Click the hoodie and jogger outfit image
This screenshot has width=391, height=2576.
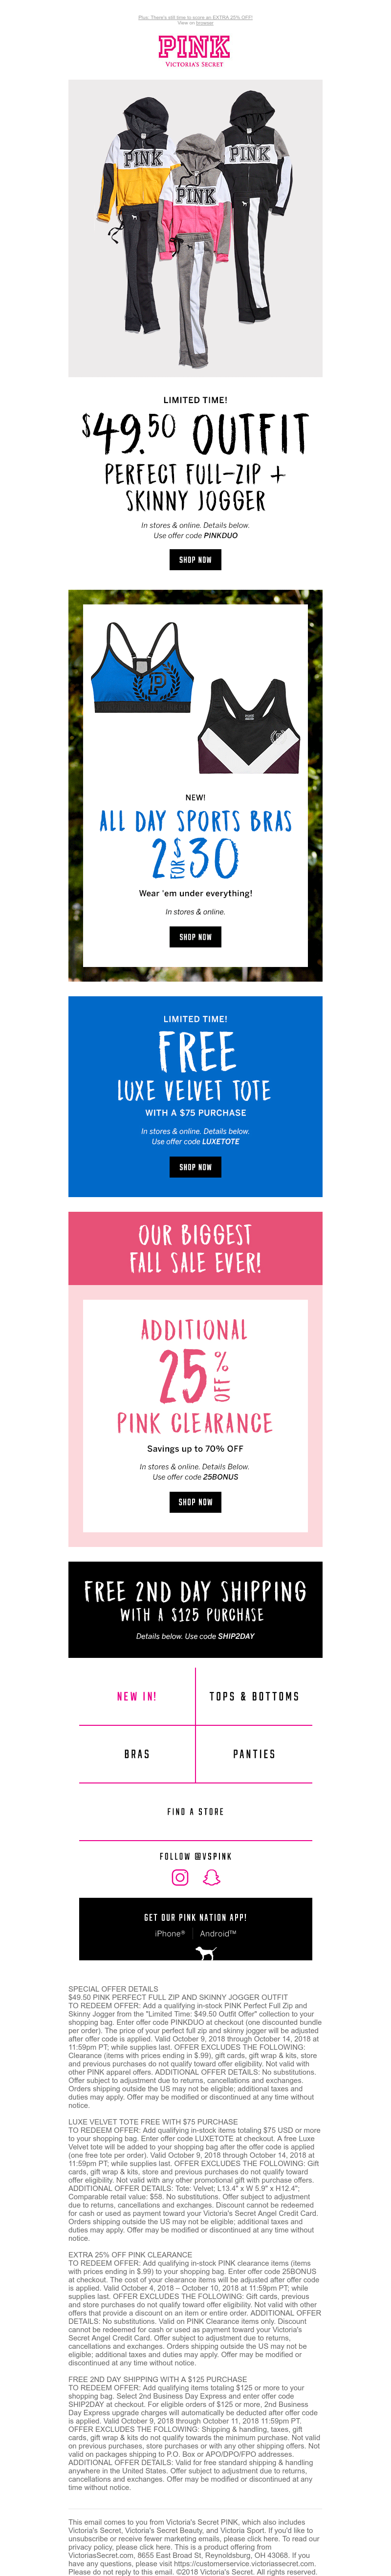click(195, 228)
